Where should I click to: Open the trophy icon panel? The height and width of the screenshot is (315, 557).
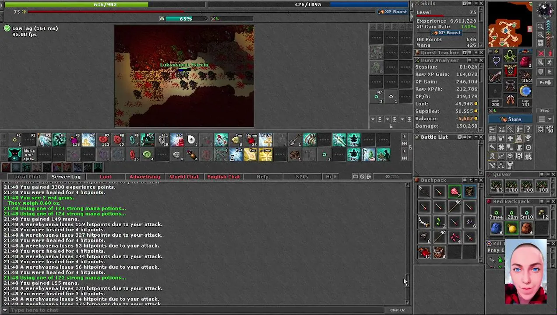point(528,138)
